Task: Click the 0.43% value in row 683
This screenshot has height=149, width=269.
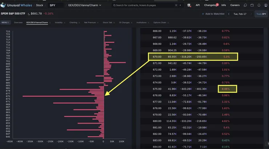Action: (x=226, y=140)
